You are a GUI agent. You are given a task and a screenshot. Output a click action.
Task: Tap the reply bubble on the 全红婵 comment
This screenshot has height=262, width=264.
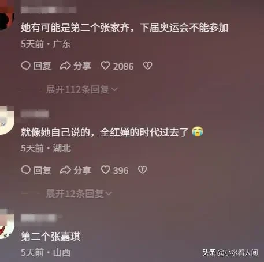(25, 170)
